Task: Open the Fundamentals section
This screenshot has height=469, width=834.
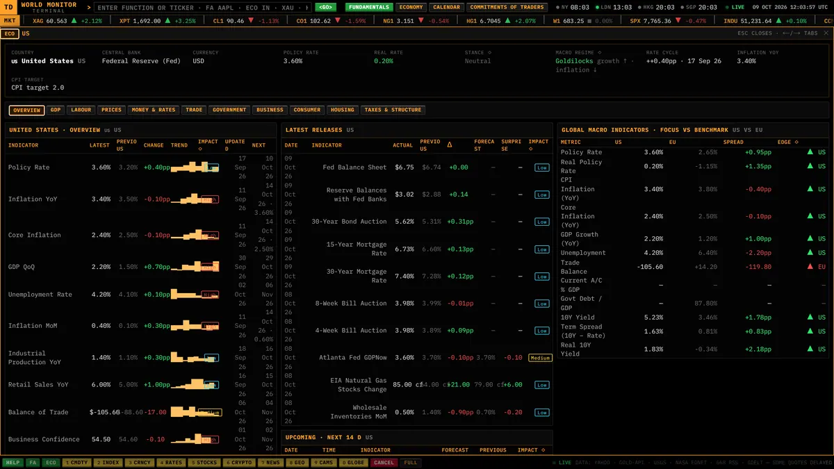Action: [369, 7]
